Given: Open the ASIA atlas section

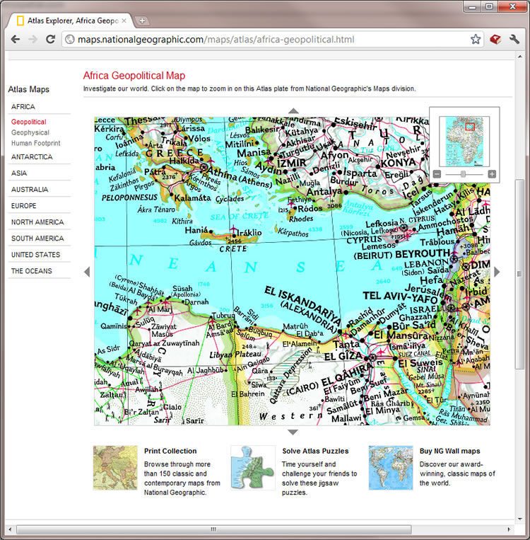Looking at the screenshot, I should tap(19, 173).
